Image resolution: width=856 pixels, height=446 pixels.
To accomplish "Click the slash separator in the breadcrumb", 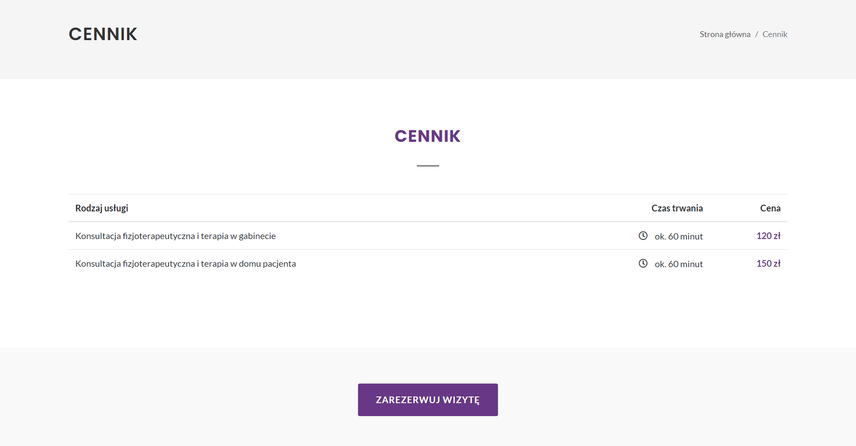I will 757,34.
